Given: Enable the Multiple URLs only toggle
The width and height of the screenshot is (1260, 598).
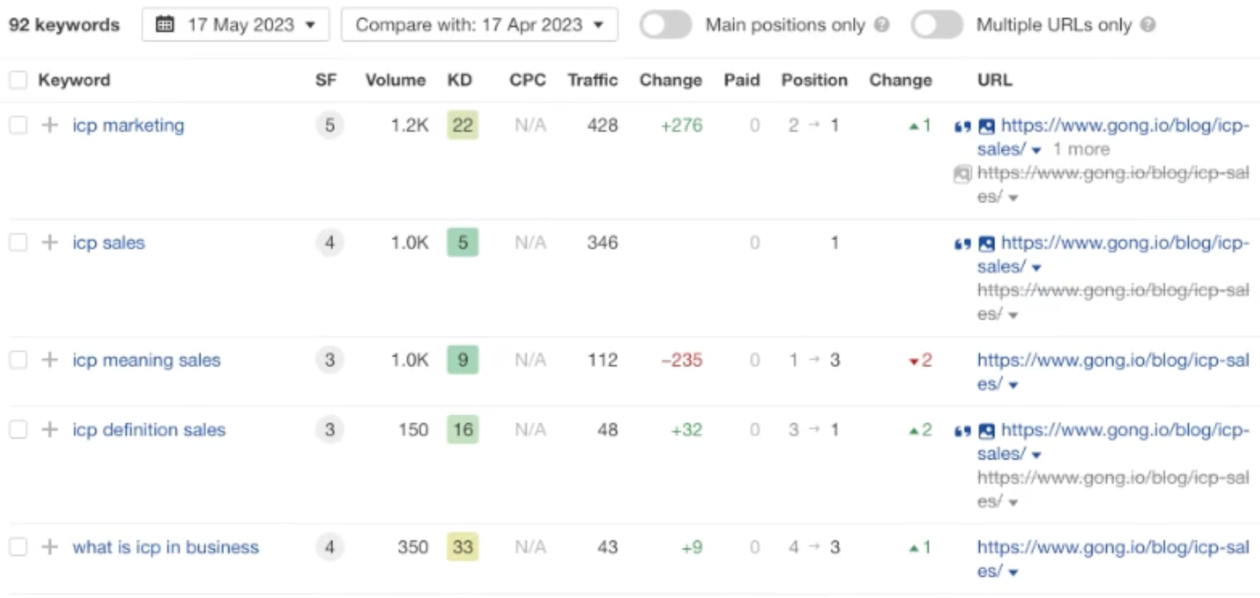Looking at the screenshot, I should coord(937,25).
